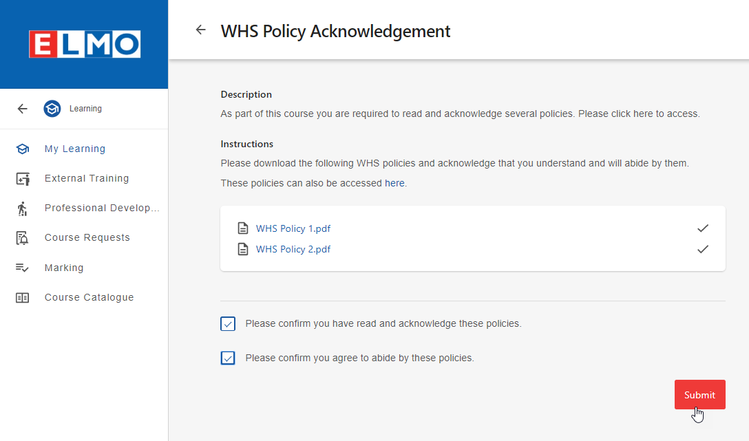Screen dimensions: 749x441
Task: Uncheck the agree to abide by policies checkbox
Action: (x=228, y=358)
